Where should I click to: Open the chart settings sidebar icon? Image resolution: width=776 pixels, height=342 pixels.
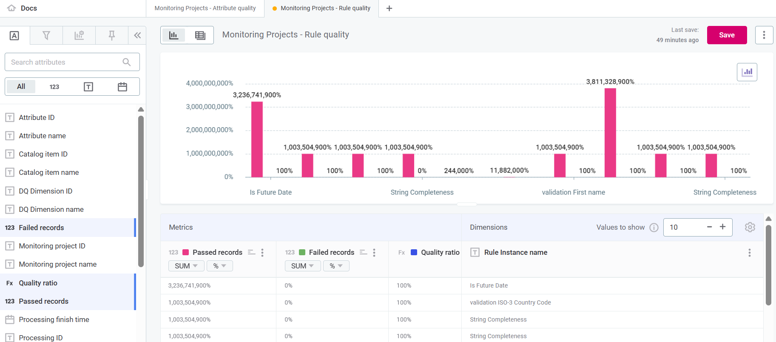[x=79, y=36]
